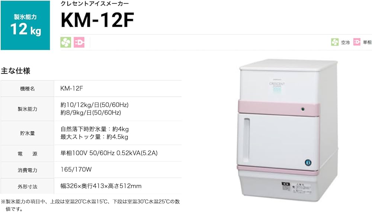Click the KM-12F model heading
The width and height of the screenshot is (372, 212).
tap(97, 20)
